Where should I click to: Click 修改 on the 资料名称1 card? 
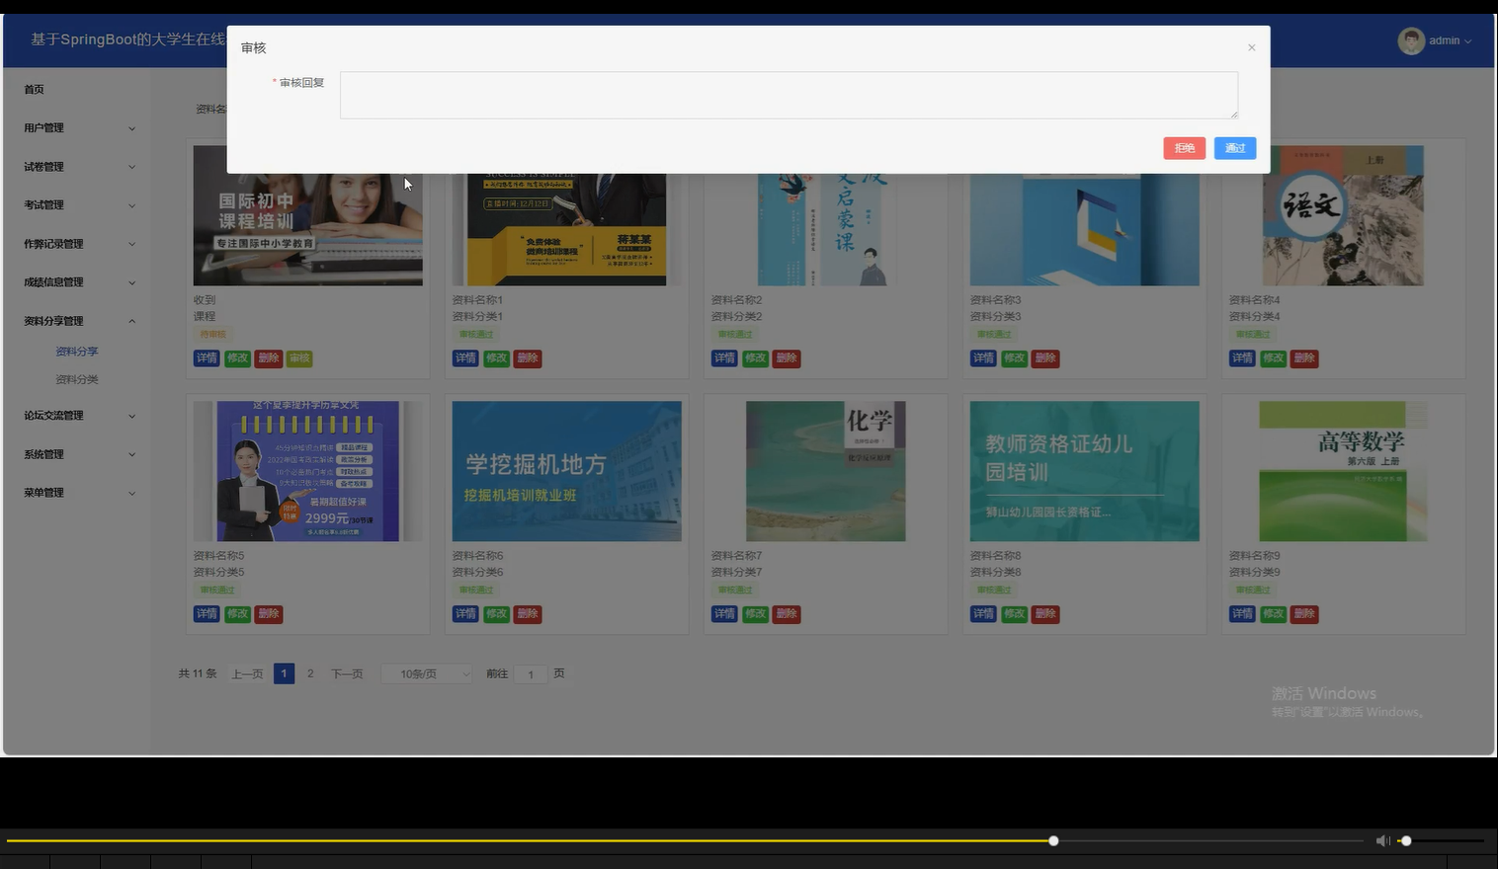click(496, 358)
